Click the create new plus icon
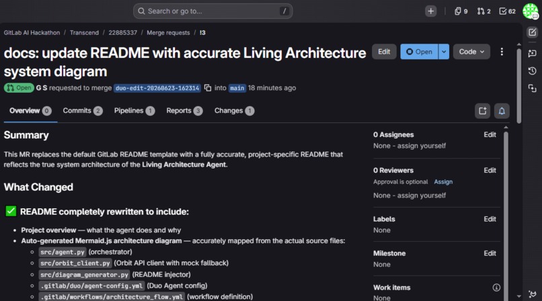Image resolution: width=542 pixels, height=301 pixels. click(430, 11)
